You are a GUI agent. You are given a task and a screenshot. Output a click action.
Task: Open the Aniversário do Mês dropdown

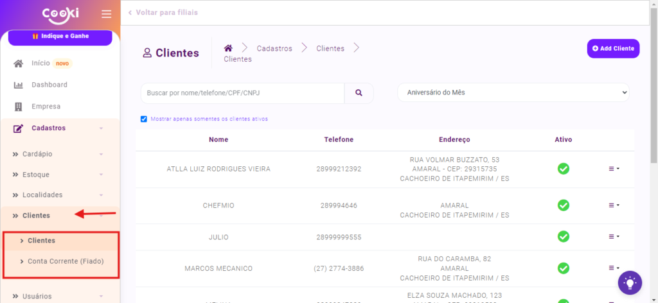tap(513, 92)
